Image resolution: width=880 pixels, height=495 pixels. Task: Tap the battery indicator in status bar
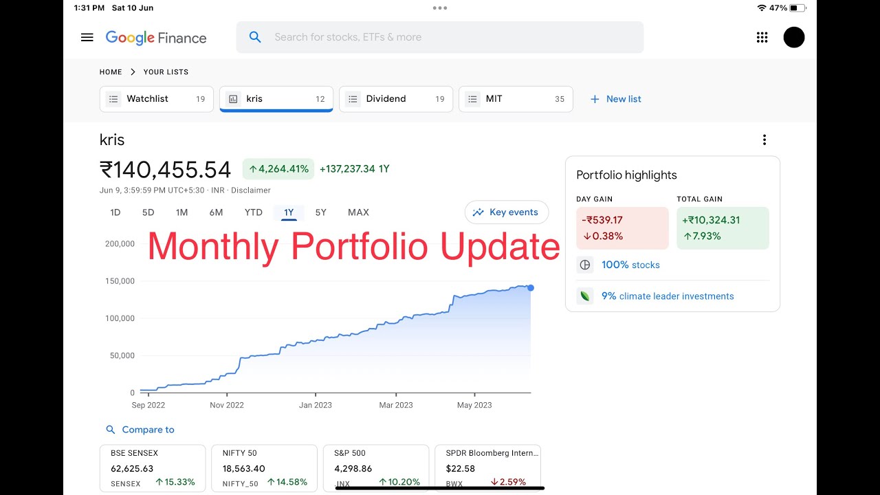pos(797,8)
